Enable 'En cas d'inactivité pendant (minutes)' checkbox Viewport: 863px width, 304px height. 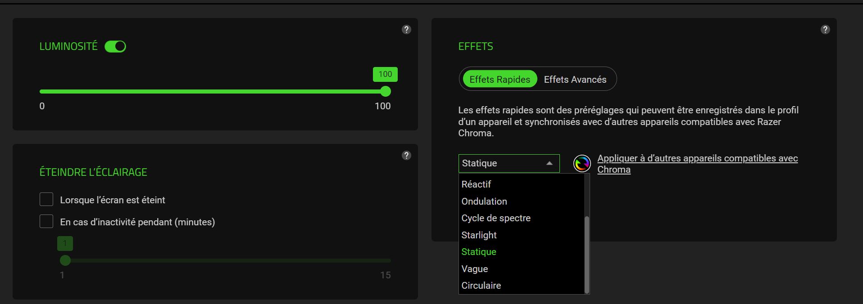click(46, 221)
